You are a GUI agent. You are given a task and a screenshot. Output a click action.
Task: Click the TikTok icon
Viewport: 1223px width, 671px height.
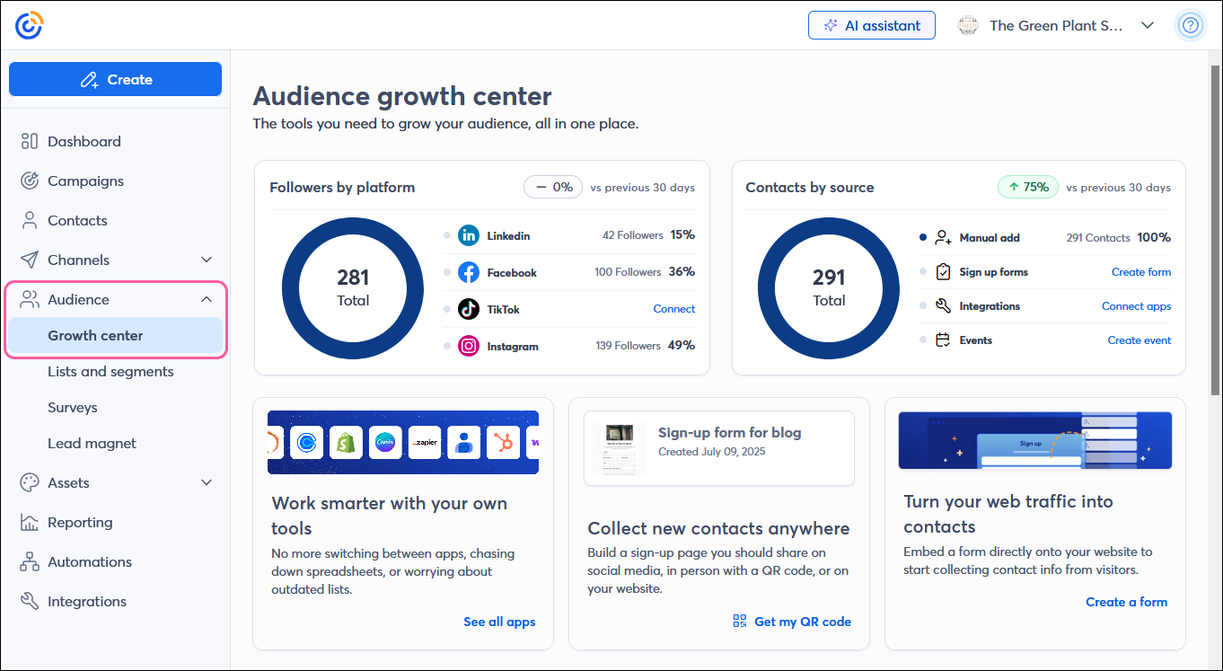pyautogui.click(x=468, y=308)
